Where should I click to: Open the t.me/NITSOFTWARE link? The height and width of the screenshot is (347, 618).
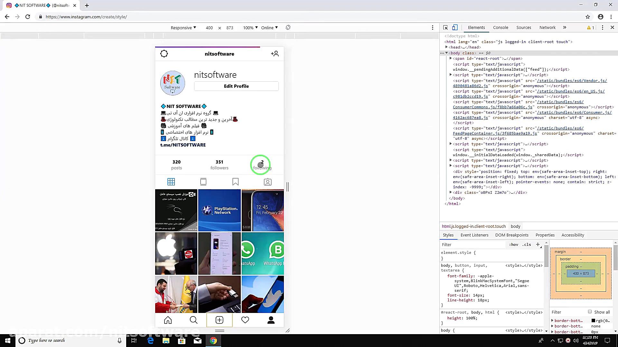pos(183,145)
